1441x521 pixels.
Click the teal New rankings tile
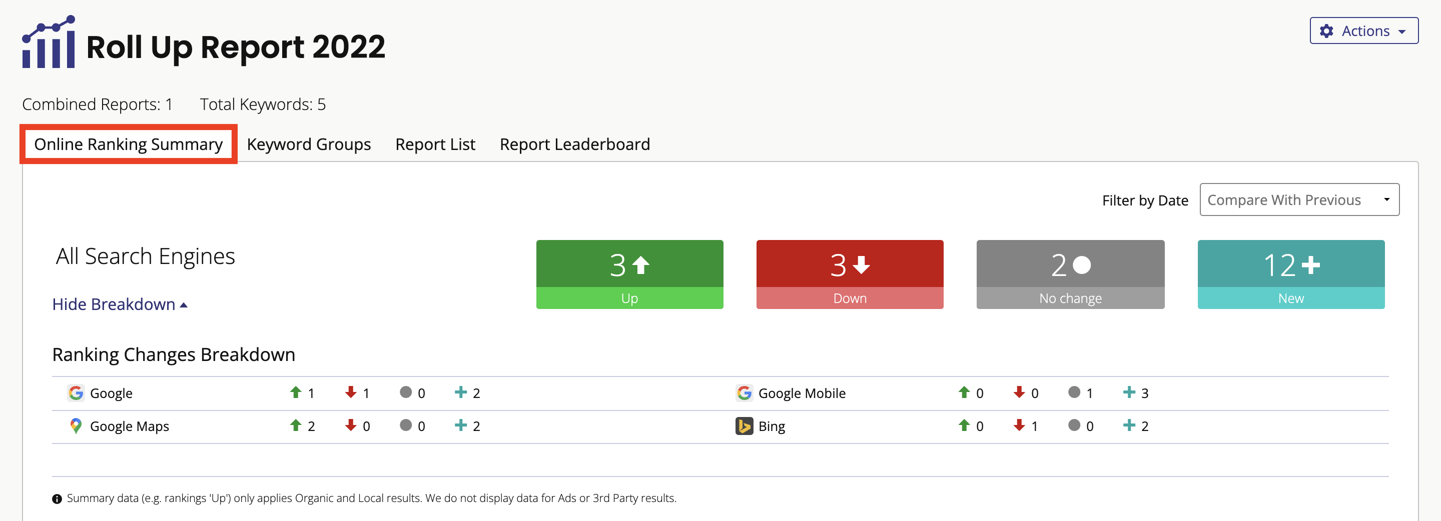pyautogui.click(x=1290, y=274)
